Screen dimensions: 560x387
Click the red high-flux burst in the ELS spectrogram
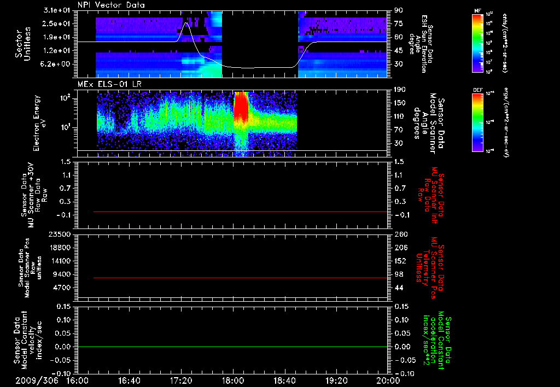[241, 107]
